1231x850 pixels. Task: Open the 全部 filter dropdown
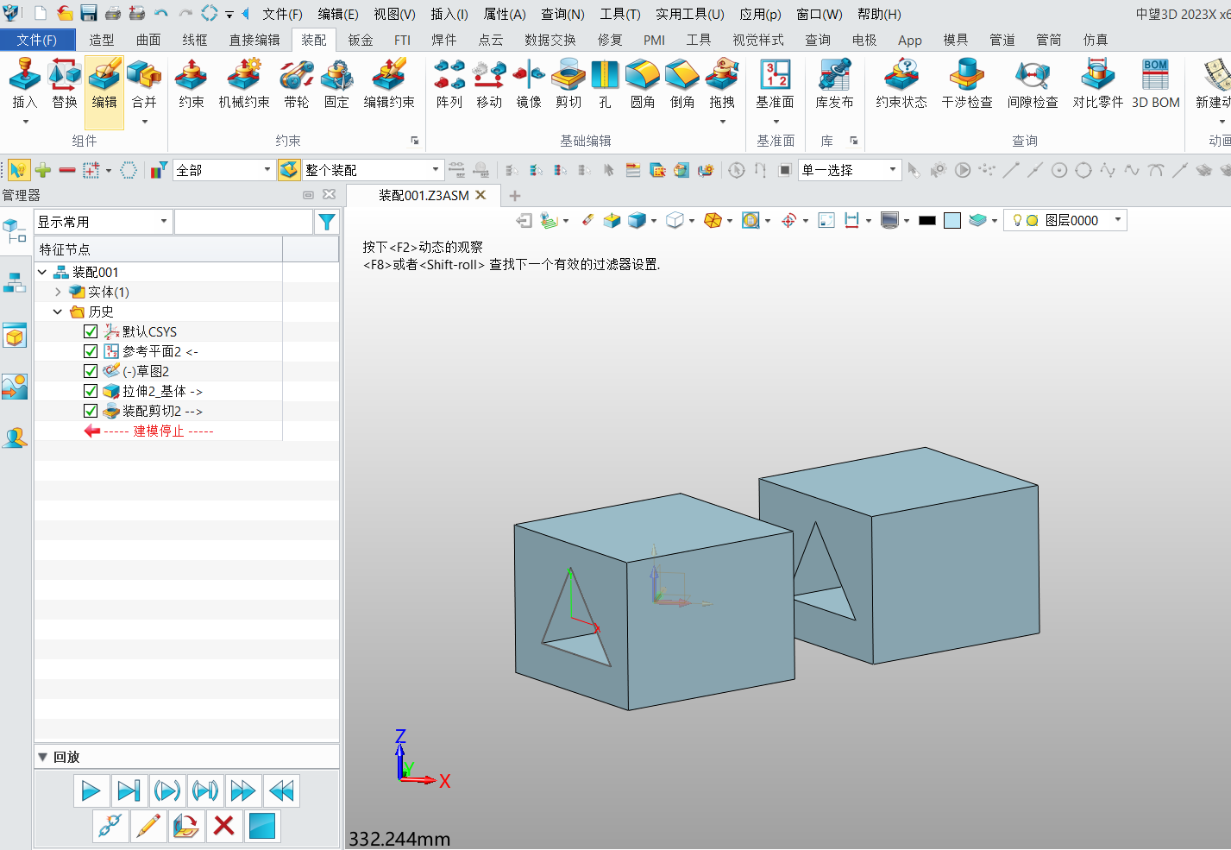tap(267, 170)
